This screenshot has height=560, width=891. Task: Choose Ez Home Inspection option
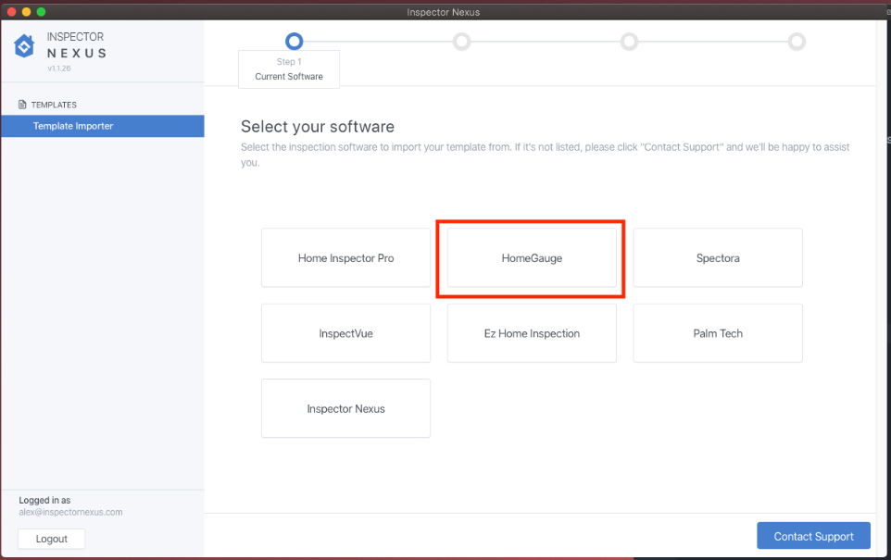pyautogui.click(x=532, y=333)
